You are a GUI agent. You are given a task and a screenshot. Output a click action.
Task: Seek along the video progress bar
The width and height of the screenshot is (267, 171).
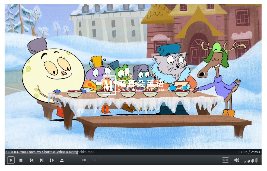133,152
